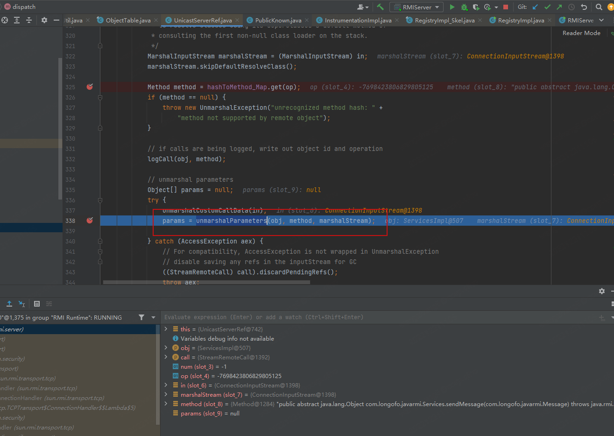Show hidden editor tabs chevron
Screen dimensions: 614x436
click(x=601, y=20)
